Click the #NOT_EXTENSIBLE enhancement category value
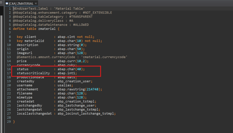Screen dimensions: 233x133 pos(97,13)
